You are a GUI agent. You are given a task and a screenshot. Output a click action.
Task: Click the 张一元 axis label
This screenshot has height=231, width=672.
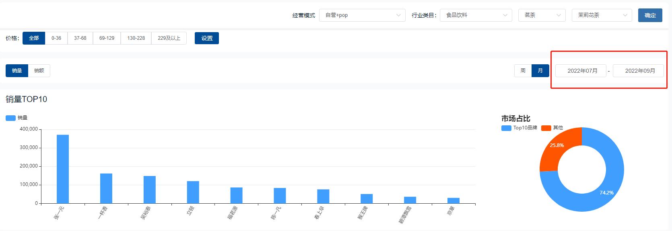(59, 213)
